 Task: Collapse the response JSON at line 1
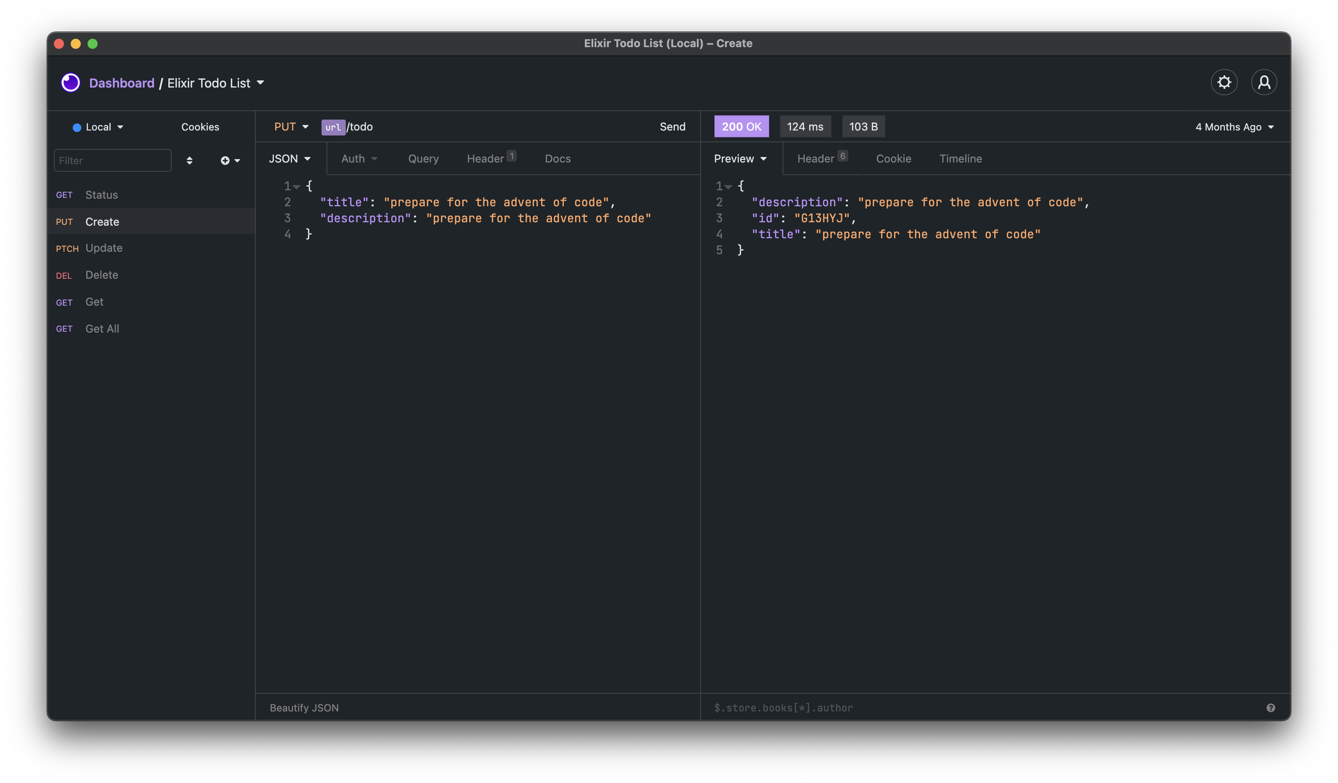click(x=728, y=187)
